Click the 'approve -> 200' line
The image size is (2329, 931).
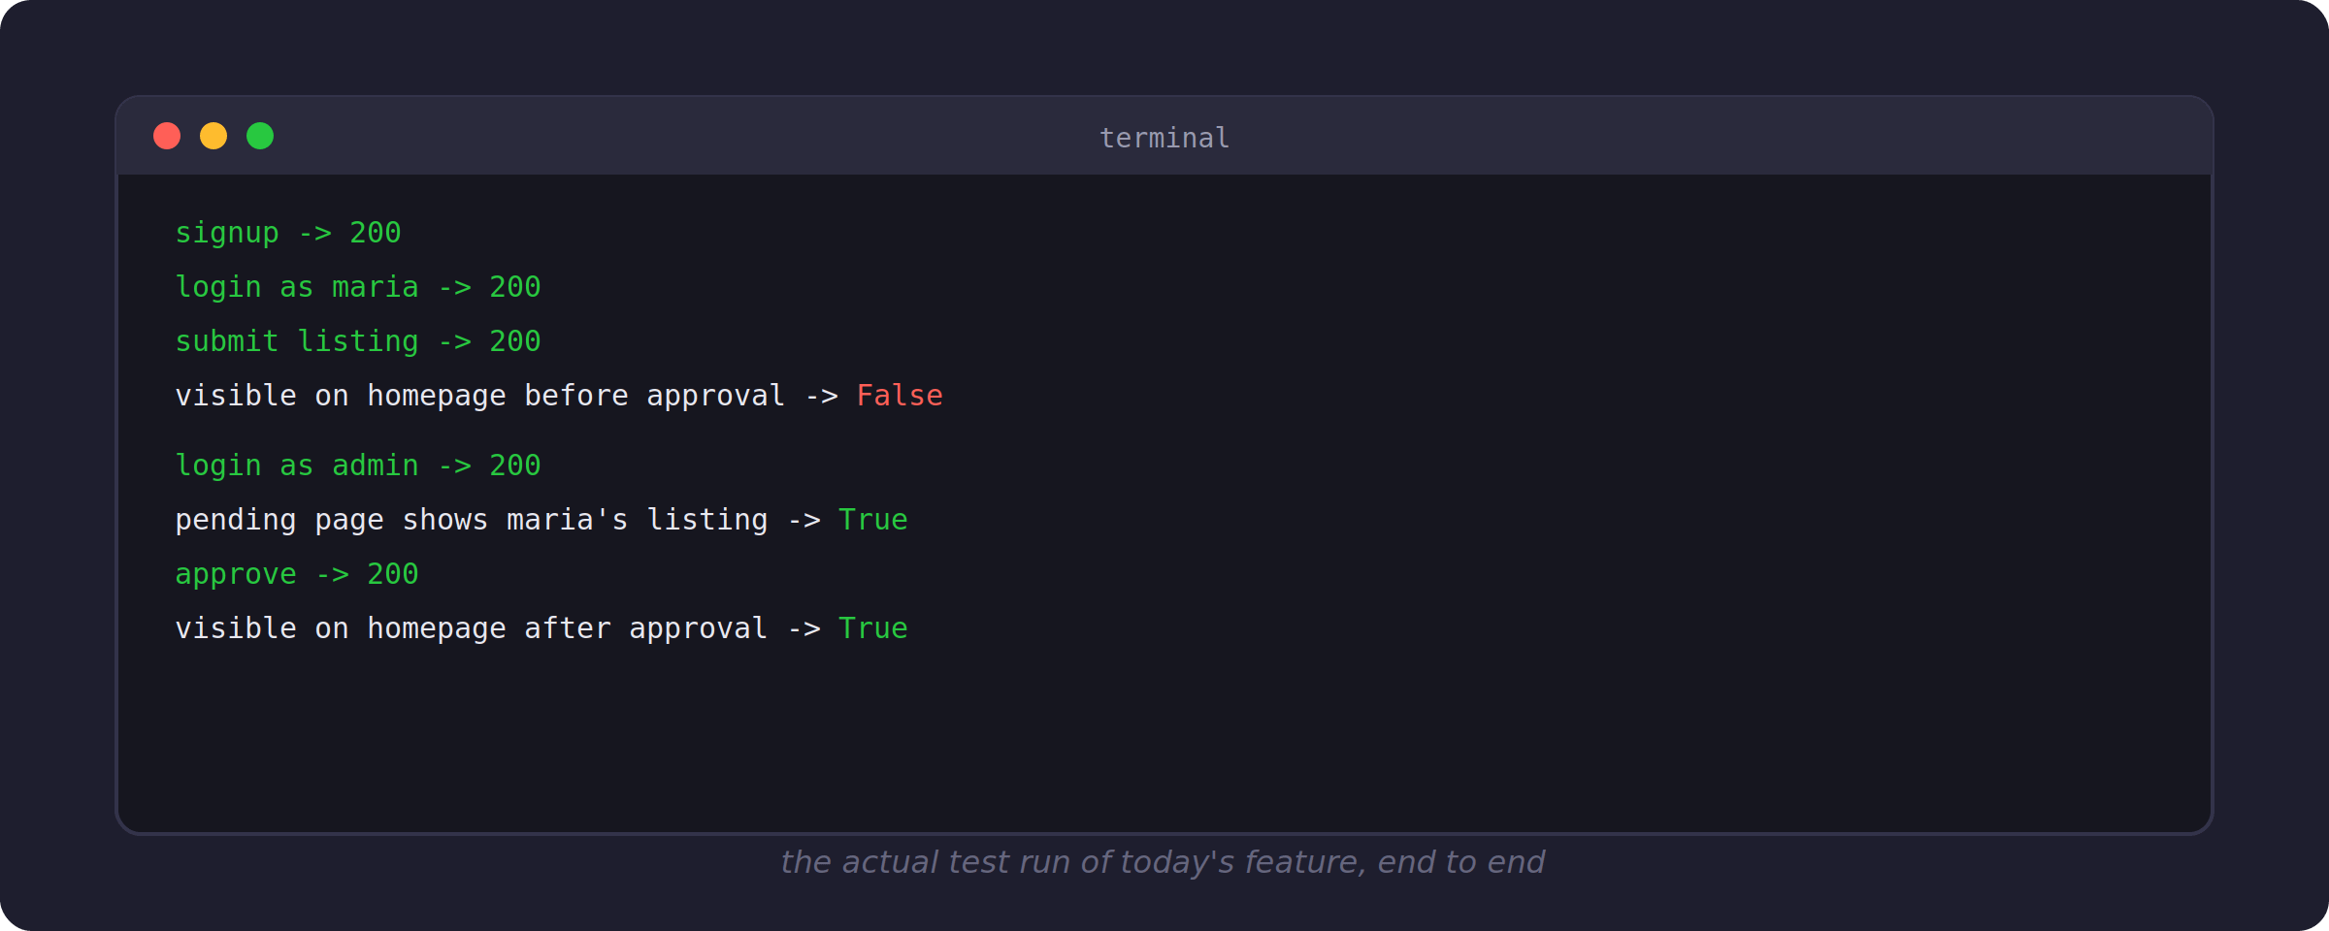pos(297,574)
